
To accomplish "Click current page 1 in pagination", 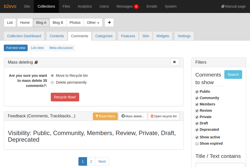I will pyautogui.click(x=83, y=161).
